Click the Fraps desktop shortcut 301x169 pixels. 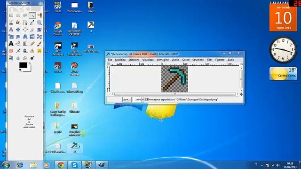58,7
